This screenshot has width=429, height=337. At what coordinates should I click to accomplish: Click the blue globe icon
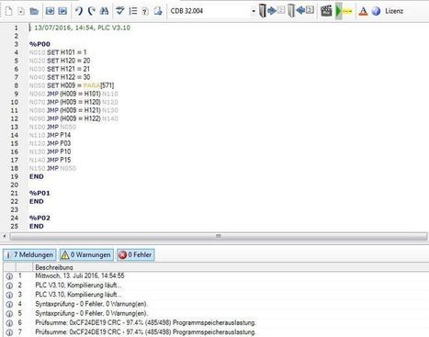(376, 11)
